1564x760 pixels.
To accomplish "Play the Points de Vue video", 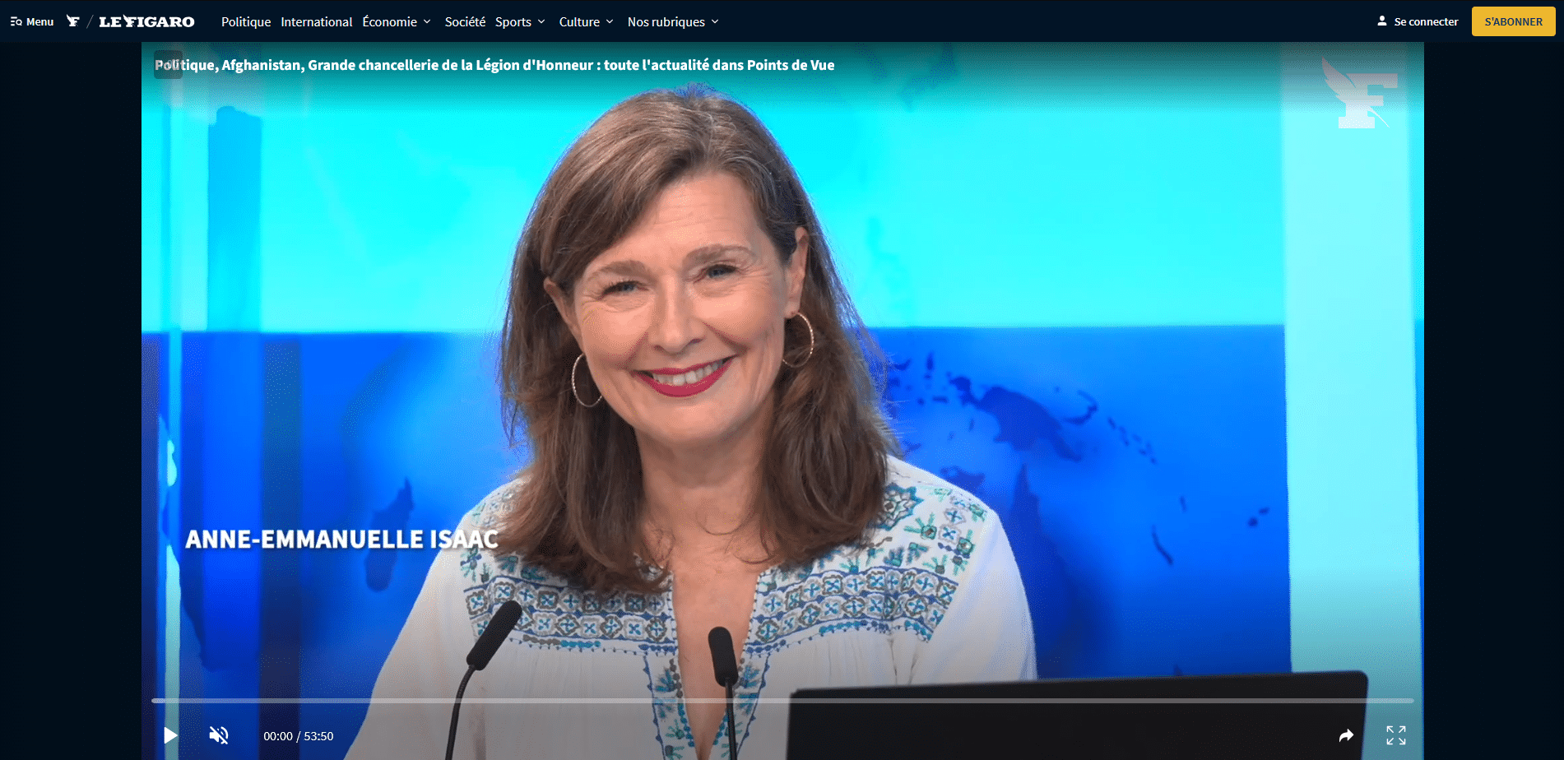I will pos(170,735).
